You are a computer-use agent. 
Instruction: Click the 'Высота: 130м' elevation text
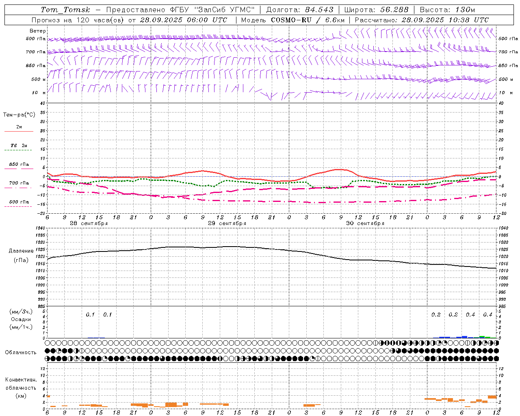pyautogui.click(x=447, y=10)
